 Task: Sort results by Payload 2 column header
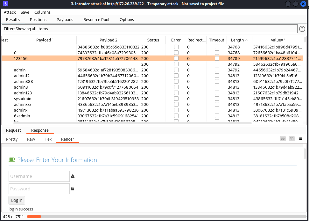[109, 40]
